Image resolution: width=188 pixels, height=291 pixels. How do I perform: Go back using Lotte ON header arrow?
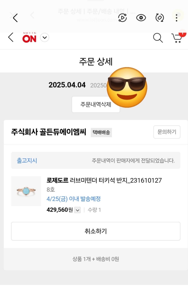coord(11,38)
